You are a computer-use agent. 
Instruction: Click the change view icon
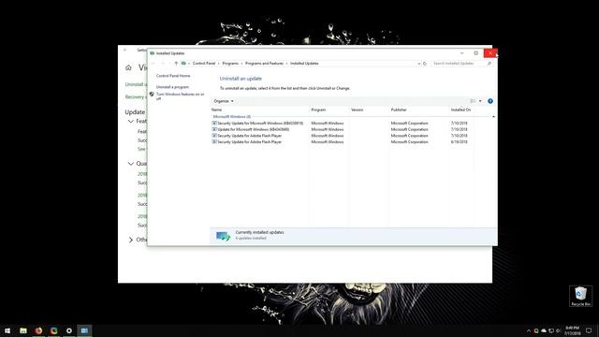(473, 101)
